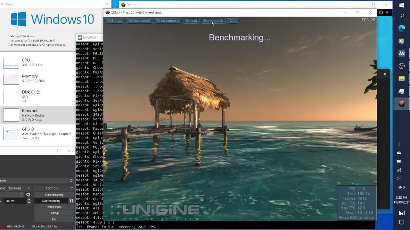Open the Windows Start menu icon
This screenshot has height=230, width=410.
tap(402, 5)
